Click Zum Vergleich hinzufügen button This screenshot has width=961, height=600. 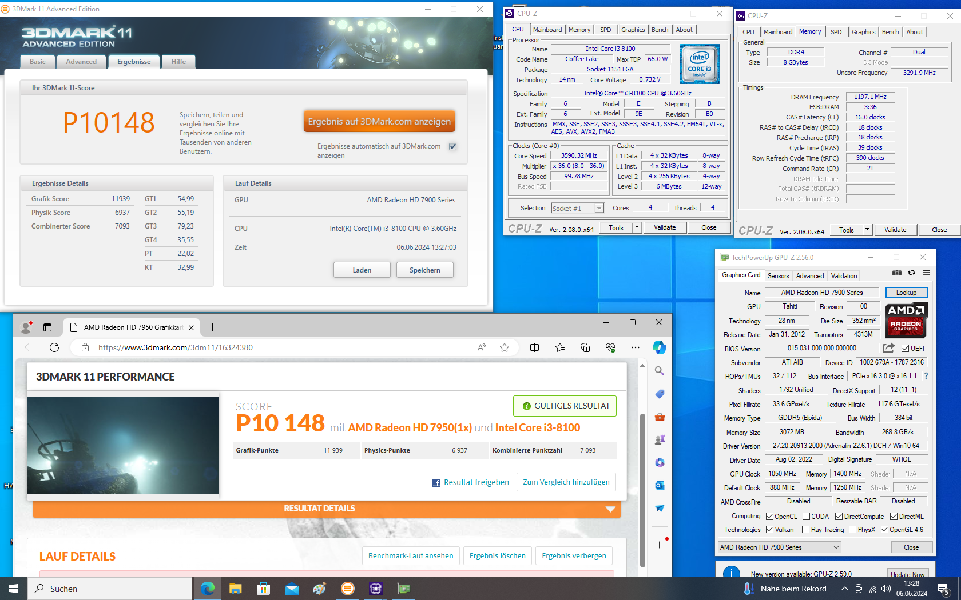point(566,482)
